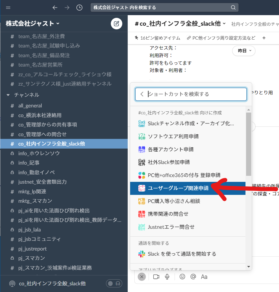Open private channel info_記事

tap(64, 163)
